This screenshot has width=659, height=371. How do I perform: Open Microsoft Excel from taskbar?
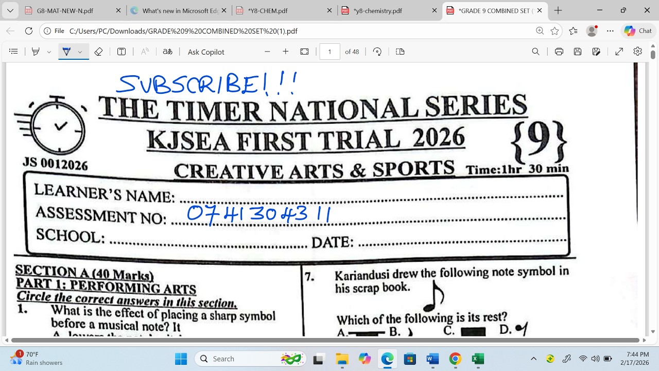(478, 359)
